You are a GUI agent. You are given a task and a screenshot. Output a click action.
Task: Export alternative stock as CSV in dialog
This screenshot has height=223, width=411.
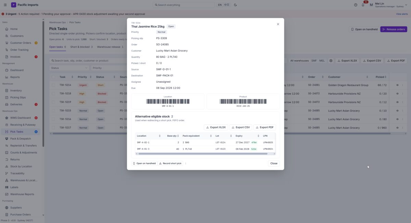pos(241,127)
